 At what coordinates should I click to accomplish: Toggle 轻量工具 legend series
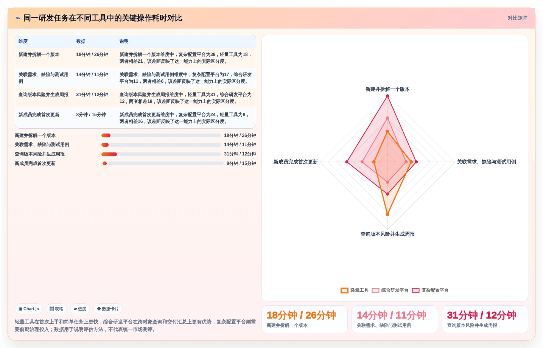355,291
